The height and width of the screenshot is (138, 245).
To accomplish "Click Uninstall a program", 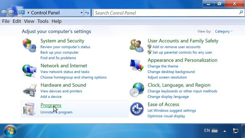I will [56, 112].
